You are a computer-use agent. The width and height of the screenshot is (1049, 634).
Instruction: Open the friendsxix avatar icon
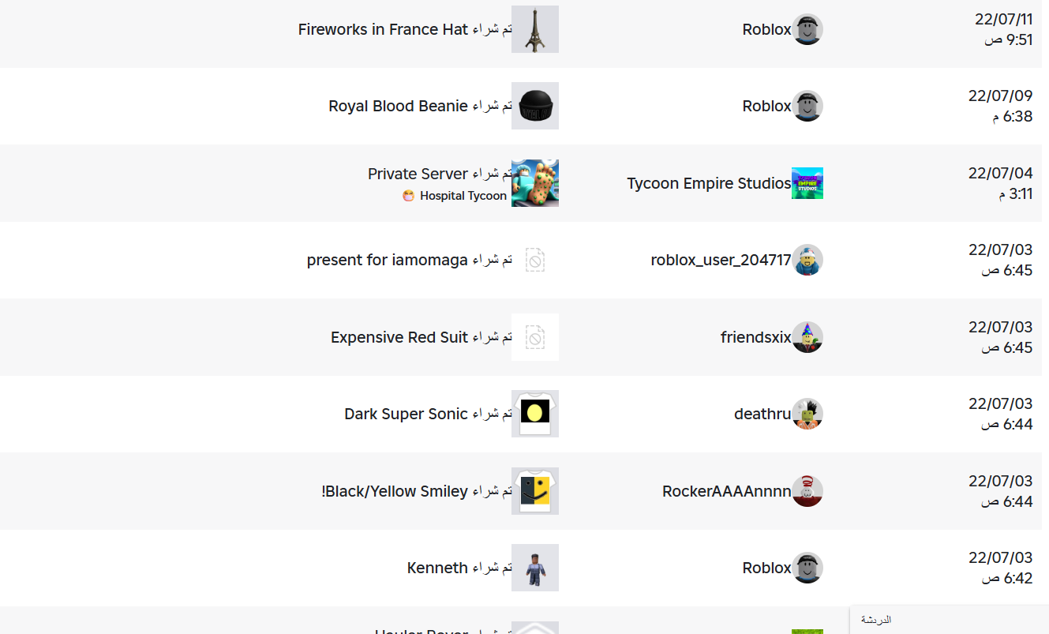807,337
